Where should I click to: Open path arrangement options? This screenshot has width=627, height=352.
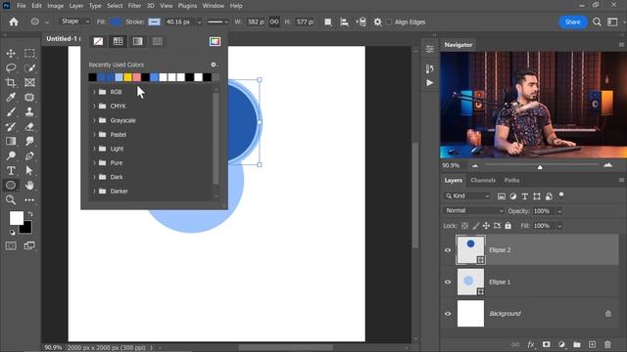pyautogui.click(x=362, y=22)
